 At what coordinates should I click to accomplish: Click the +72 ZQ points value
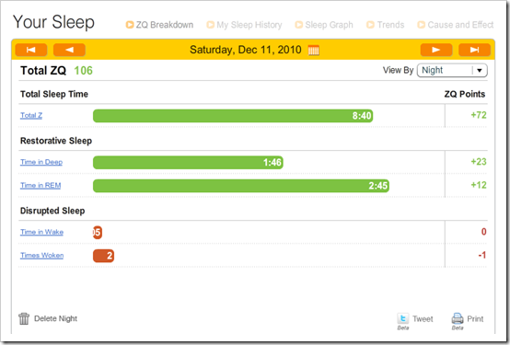click(479, 115)
